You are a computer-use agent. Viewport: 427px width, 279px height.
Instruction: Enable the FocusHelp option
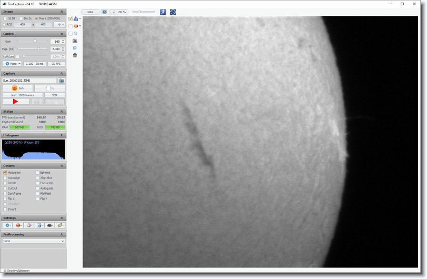tap(37, 183)
